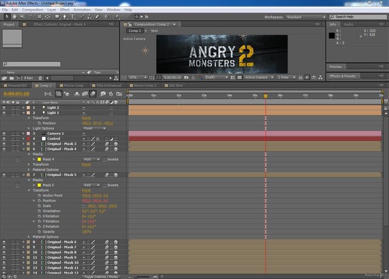Screen dimensions: 389x279
Task: Toggle Frame Blending switch in timeline
Action: (x=85, y=94)
